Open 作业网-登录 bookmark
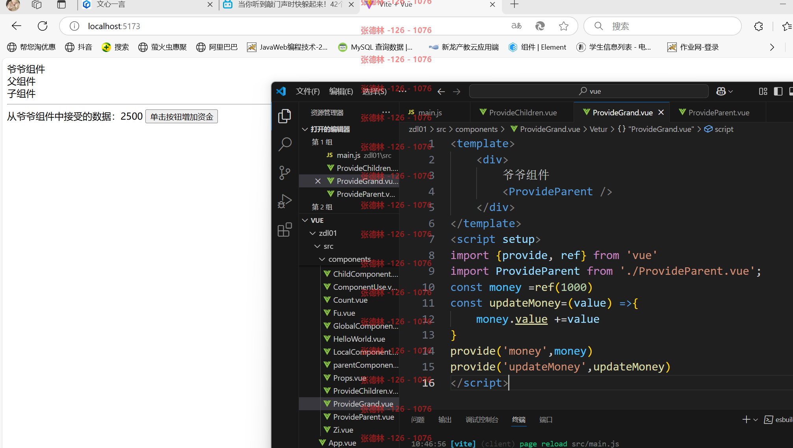Screen dimensions: 793x448 (693, 47)
